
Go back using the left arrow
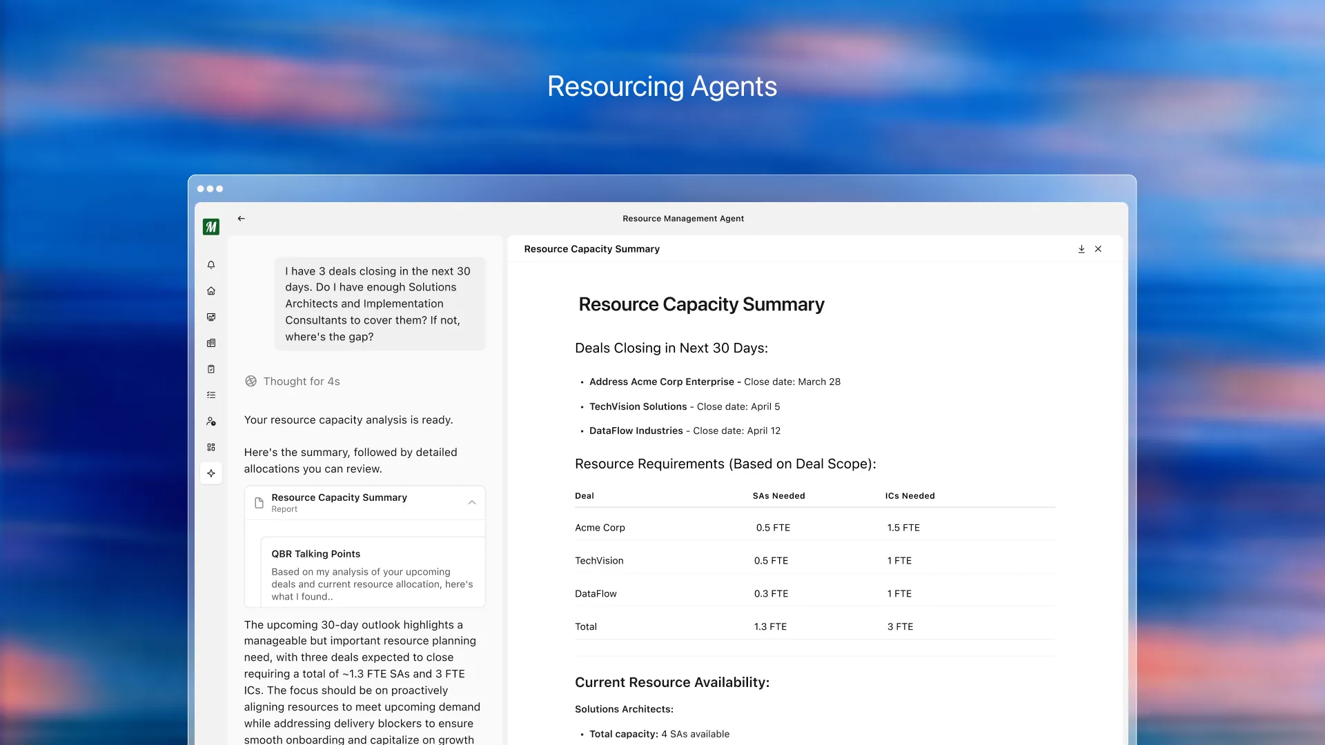pyautogui.click(x=241, y=219)
